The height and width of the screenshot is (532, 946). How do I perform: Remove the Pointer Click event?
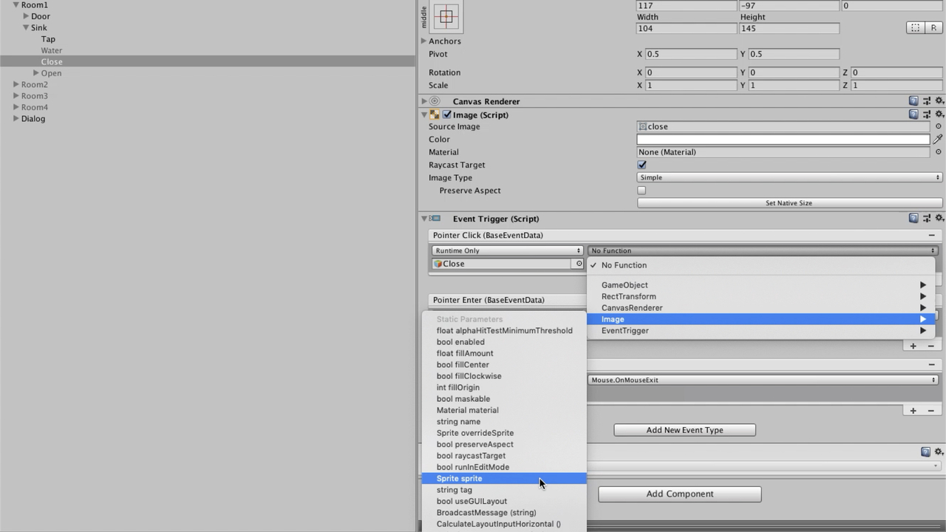[931, 235]
